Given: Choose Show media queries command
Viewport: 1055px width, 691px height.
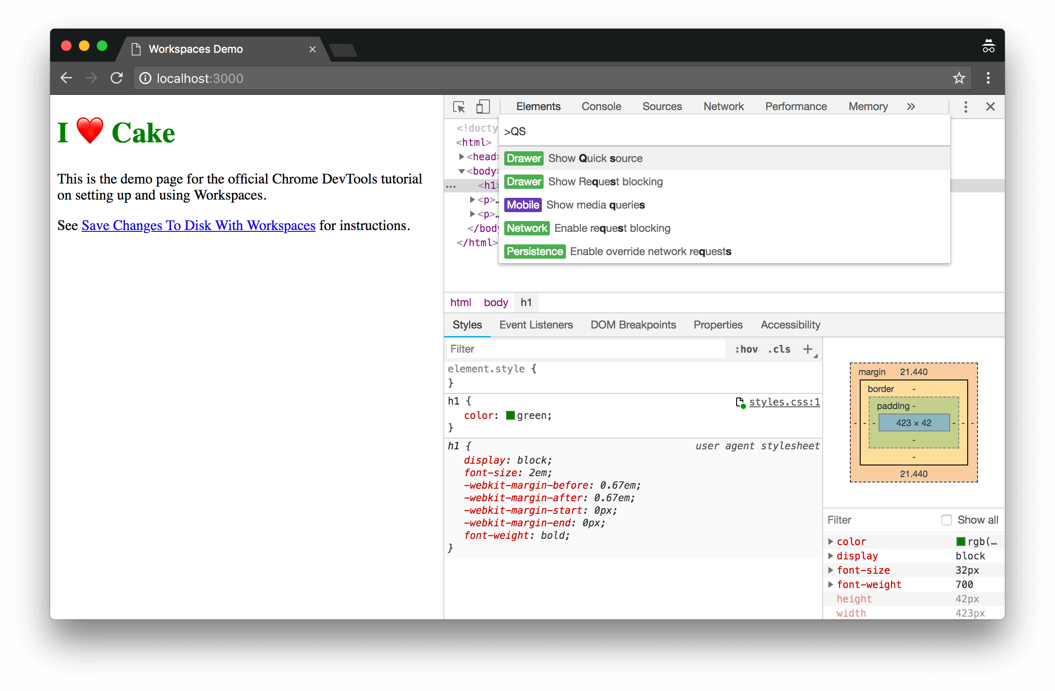Looking at the screenshot, I should tap(724, 205).
